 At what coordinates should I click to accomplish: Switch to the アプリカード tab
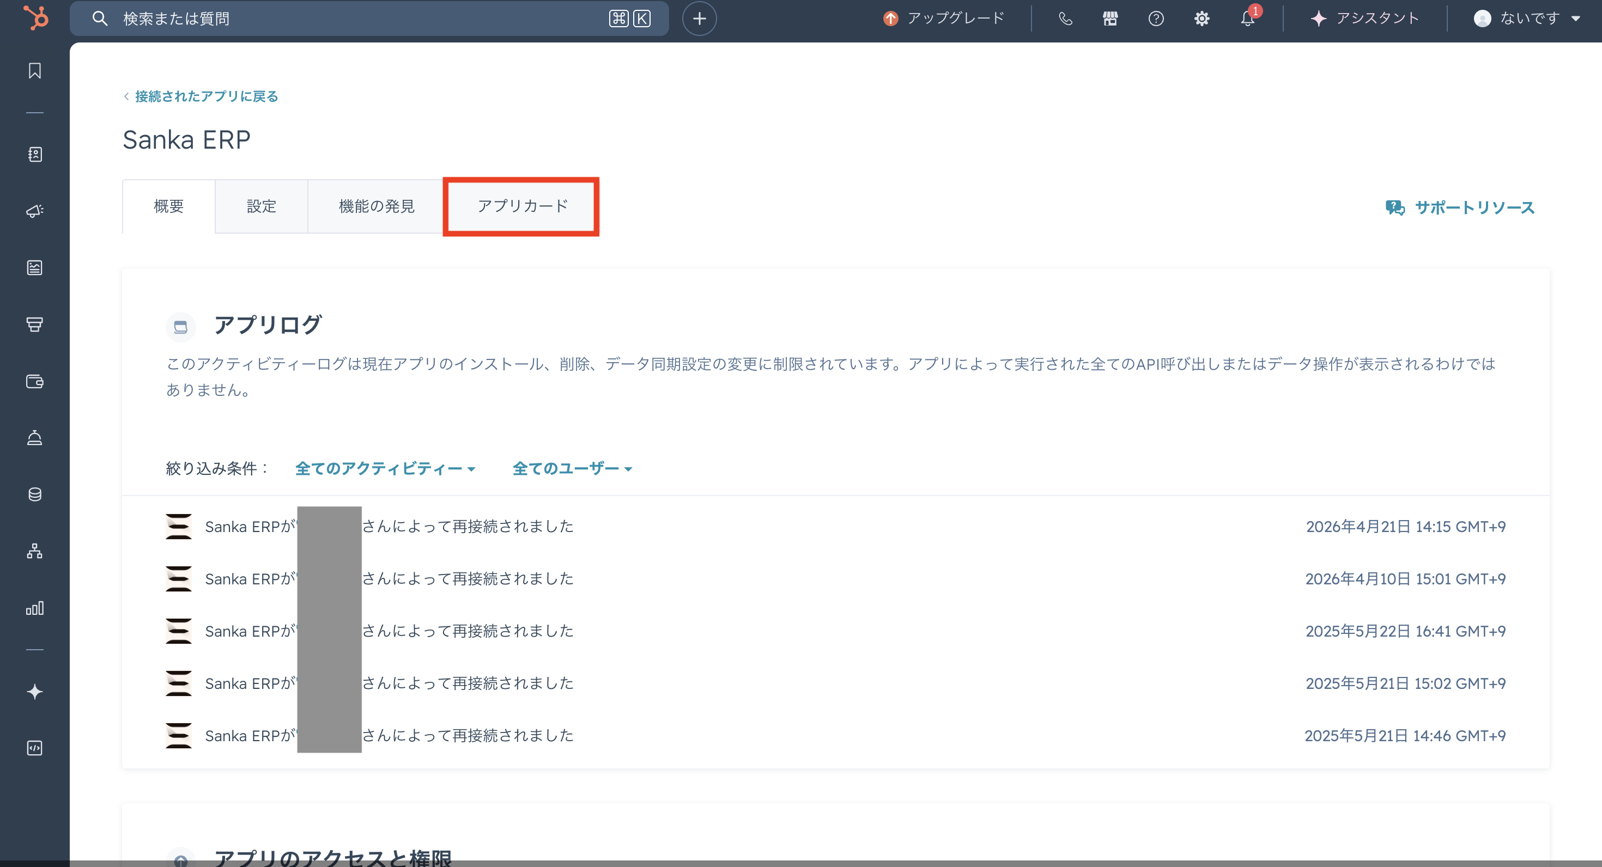[x=523, y=206]
